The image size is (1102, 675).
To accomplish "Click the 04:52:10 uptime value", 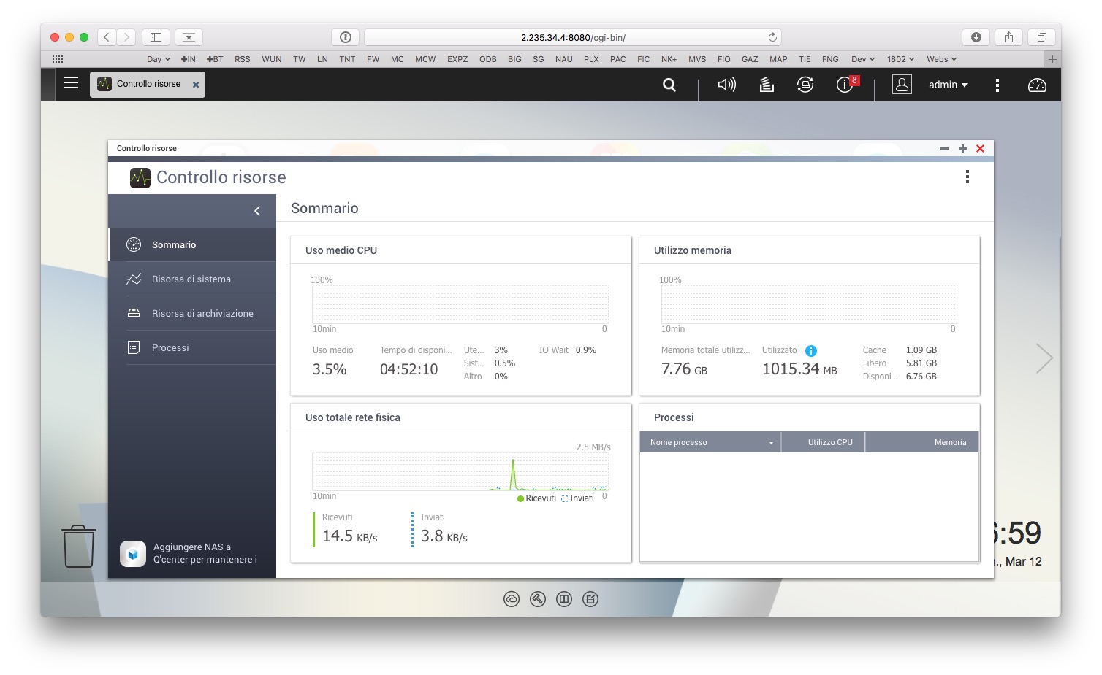I will [408, 369].
